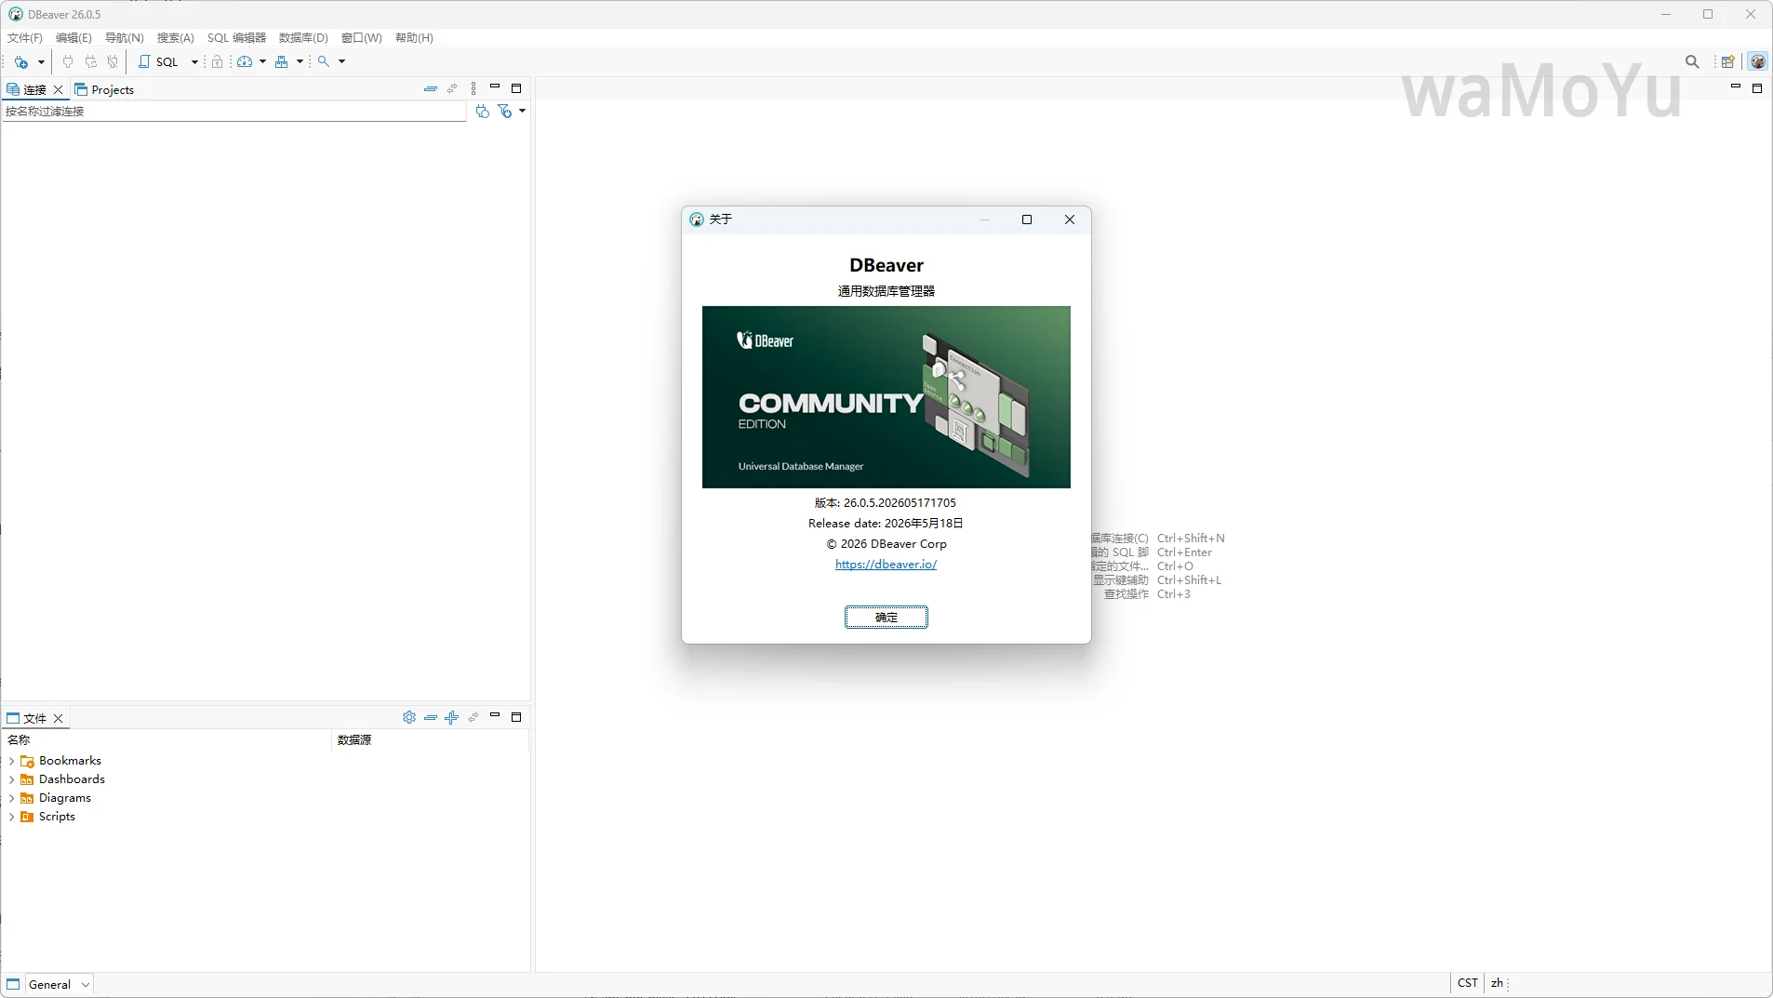This screenshot has width=1773, height=998.
Task: Expand the Scripts folder
Action: point(11,818)
